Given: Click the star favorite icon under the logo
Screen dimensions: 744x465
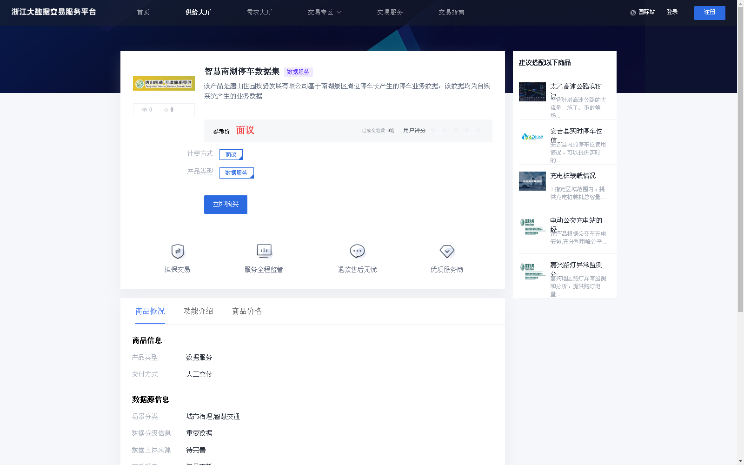Looking at the screenshot, I should 166,110.
